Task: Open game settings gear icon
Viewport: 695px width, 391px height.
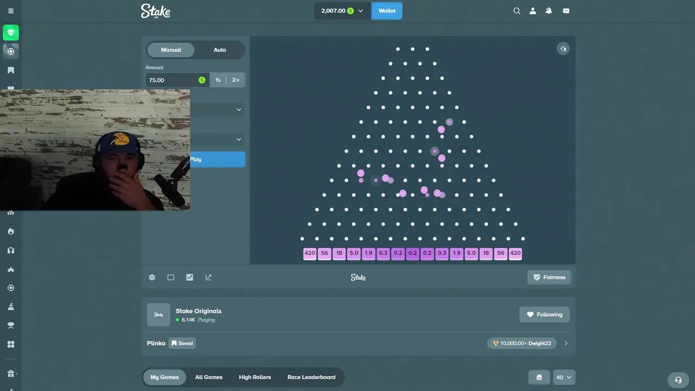Action: (x=152, y=278)
